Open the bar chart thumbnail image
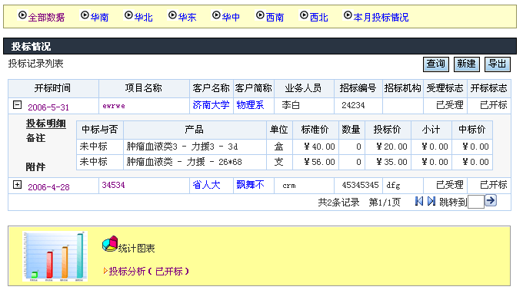Screen dimensions: 523x290 point(55,256)
